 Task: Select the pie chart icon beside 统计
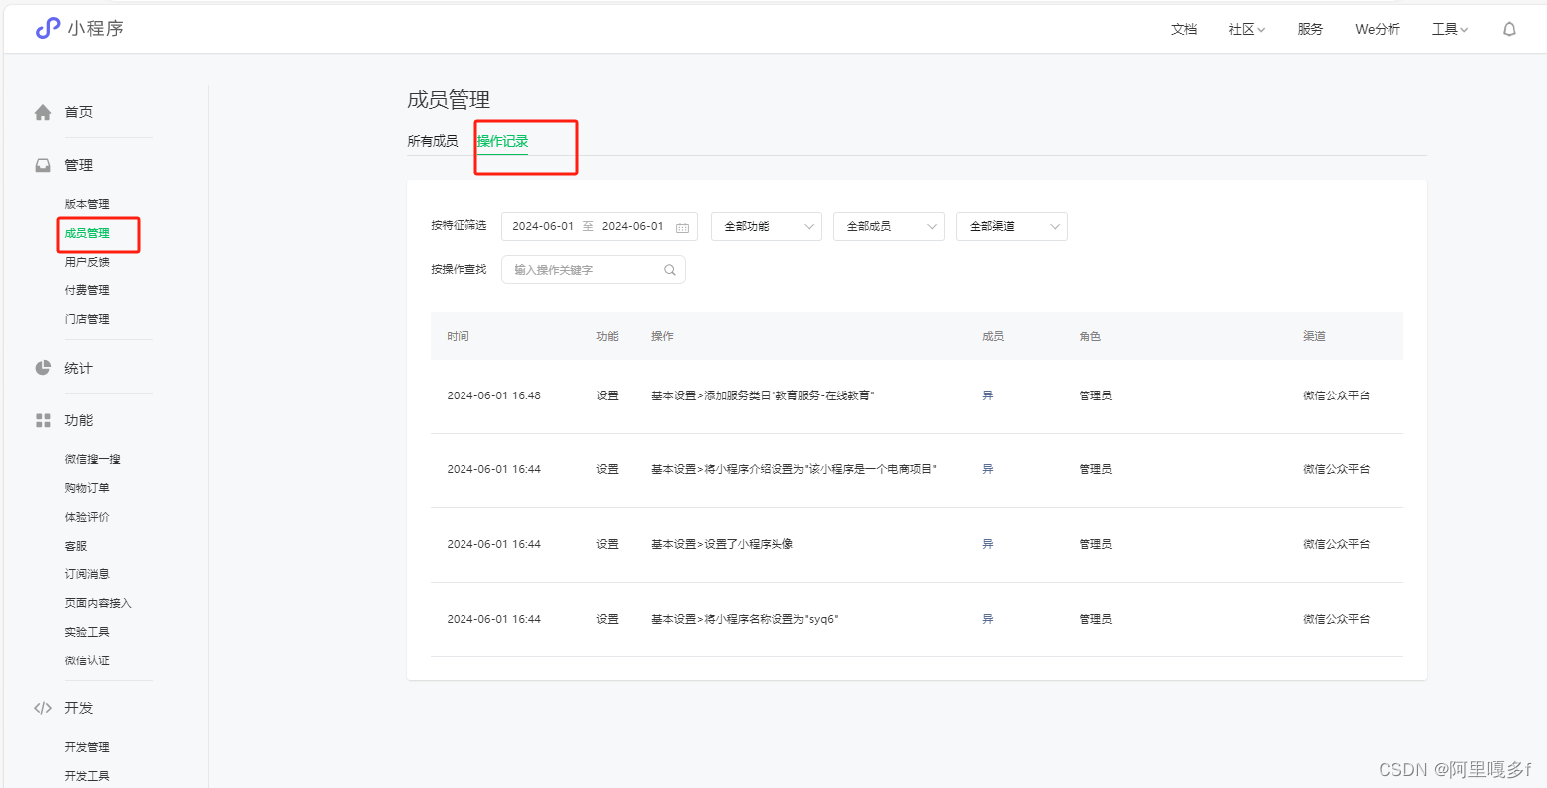coord(44,367)
